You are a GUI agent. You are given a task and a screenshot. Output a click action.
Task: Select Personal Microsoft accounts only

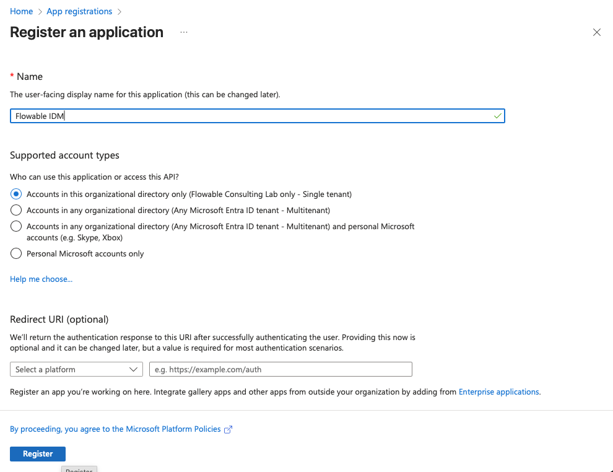pos(16,253)
